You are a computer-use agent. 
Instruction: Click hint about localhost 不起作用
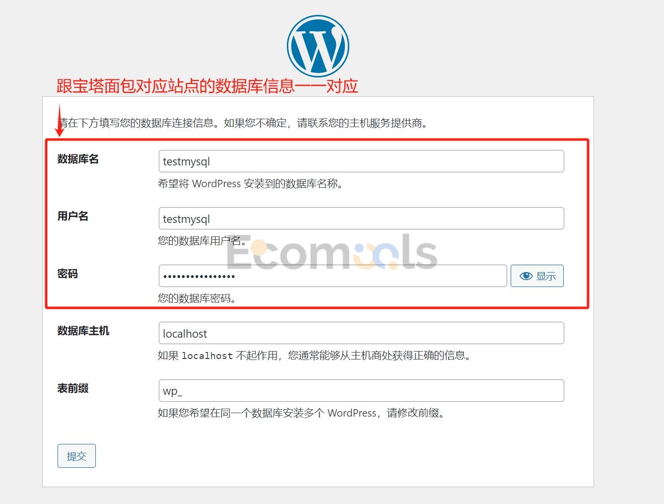pos(314,356)
